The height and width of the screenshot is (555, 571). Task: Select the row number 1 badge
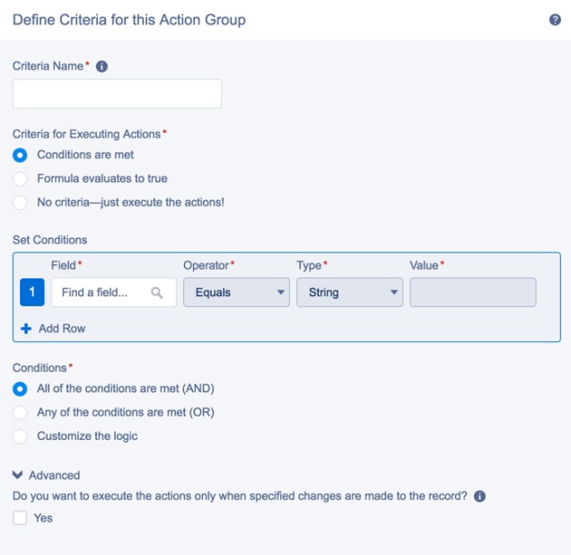point(31,293)
